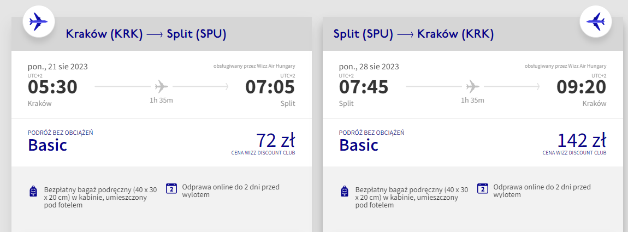This screenshot has width=628, height=232.
Task: Click the gray plane icon on outbound flight line
Action: pyautogui.click(x=162, y=86)
